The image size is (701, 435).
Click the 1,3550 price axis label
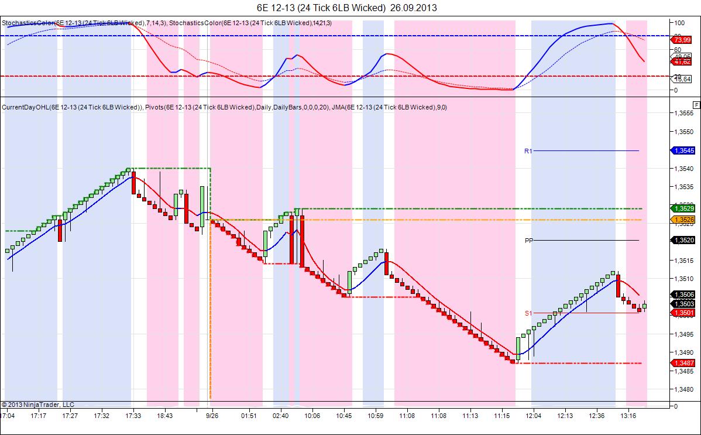pos(684,132)
